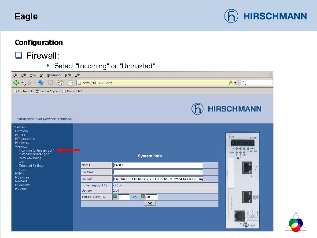Expand the Support tree node

tap(22, 189)
